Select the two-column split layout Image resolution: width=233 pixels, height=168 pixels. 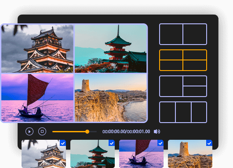coord(183,34)
